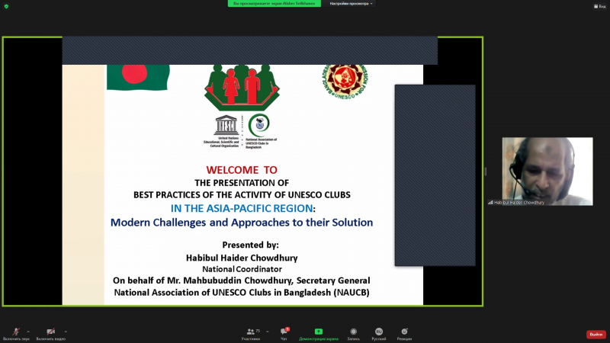610x343 pixels.
Task: Open Русский language interpretation icon
Action: pyautogui.click(x=378, y=334)
